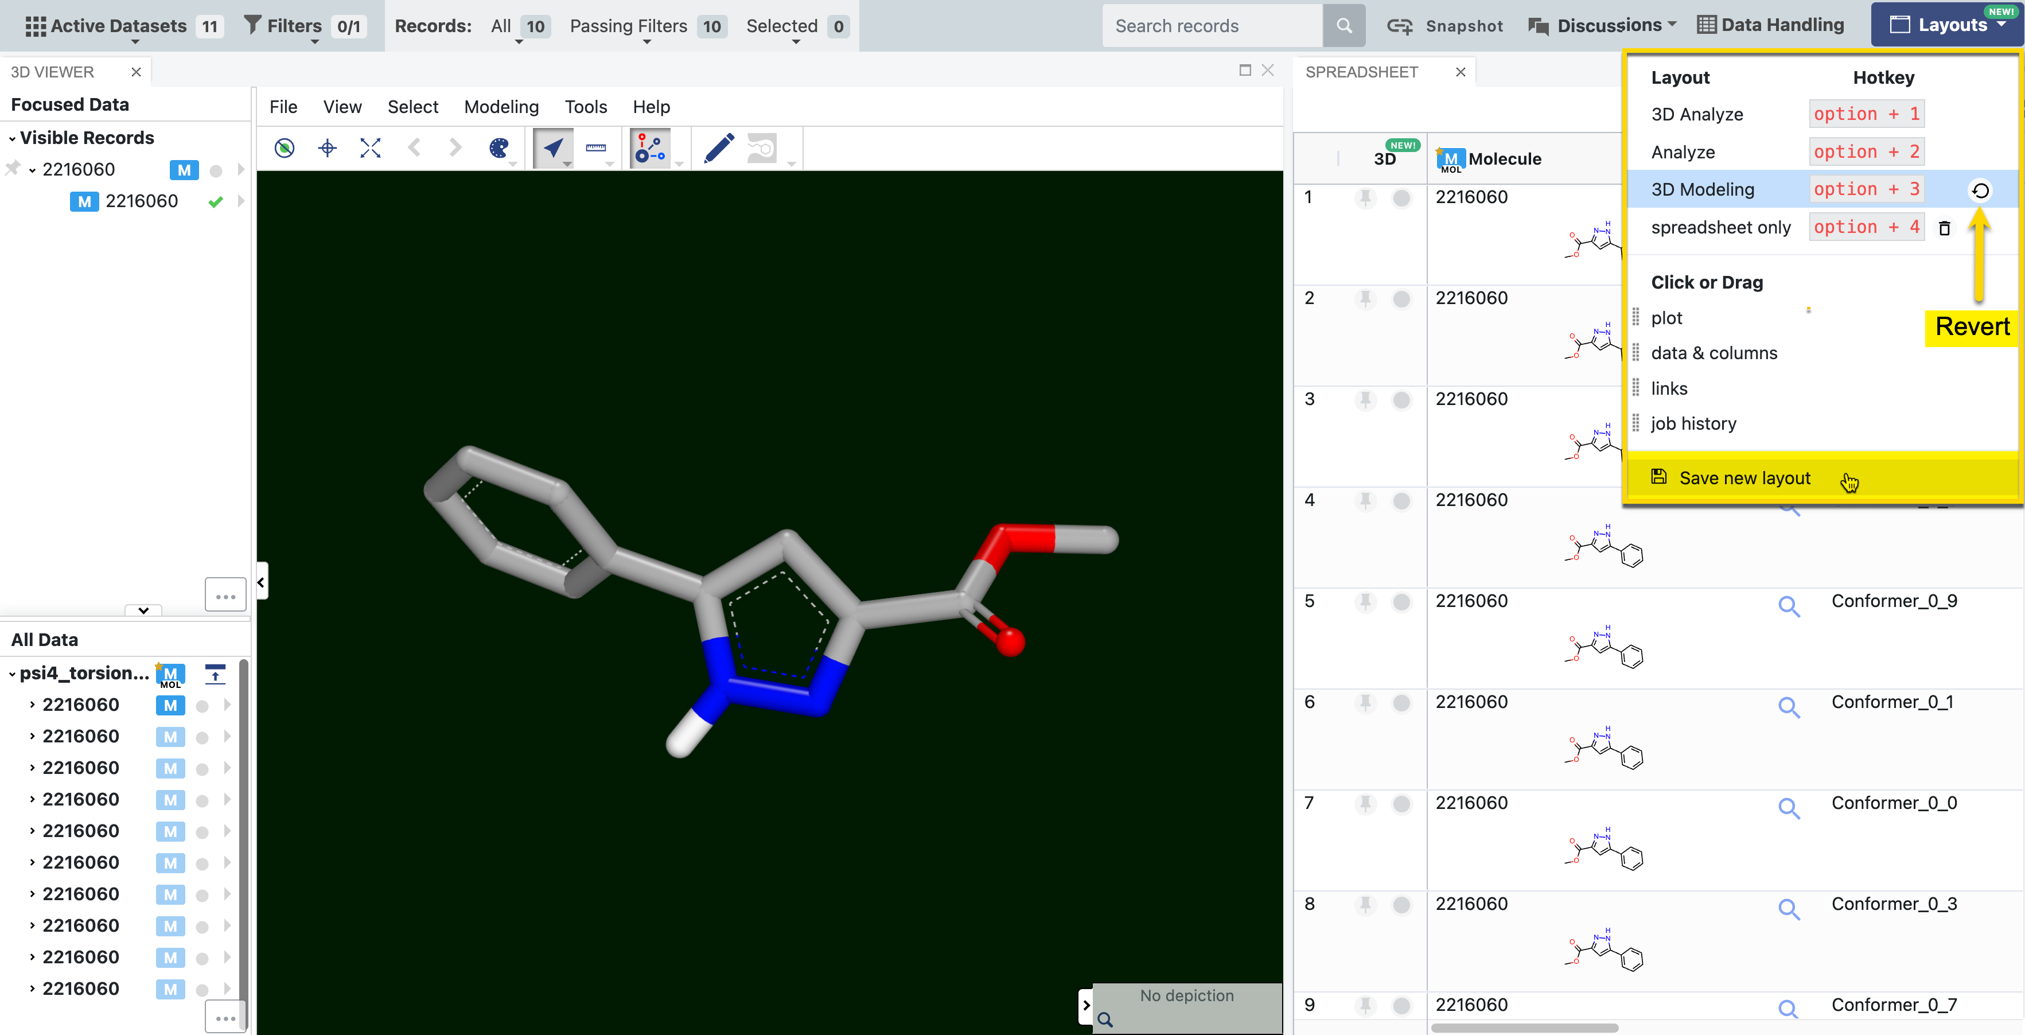The height and width of the screenshot is (1035, 2025).
Task: Click the grayed-out molecule surface icon
Action: click(x=762, y=148)
